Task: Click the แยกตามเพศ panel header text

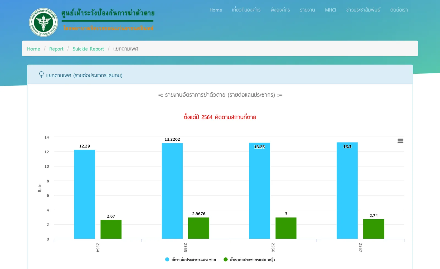Action: coord(84,75)
